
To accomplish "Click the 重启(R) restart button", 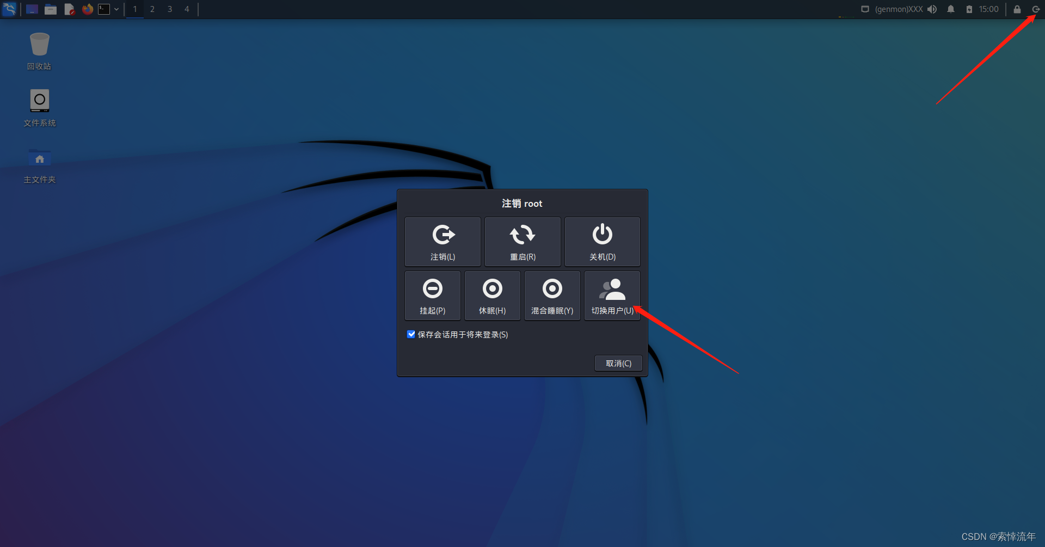I will 522,242.
